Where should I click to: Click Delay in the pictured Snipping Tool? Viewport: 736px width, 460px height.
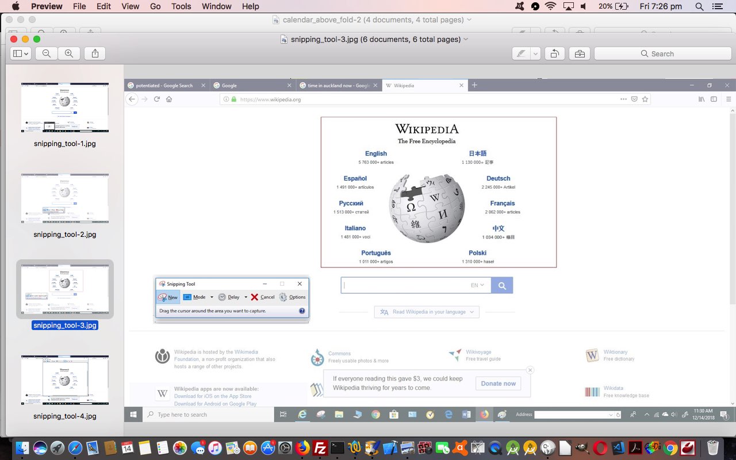click(229, 297)
